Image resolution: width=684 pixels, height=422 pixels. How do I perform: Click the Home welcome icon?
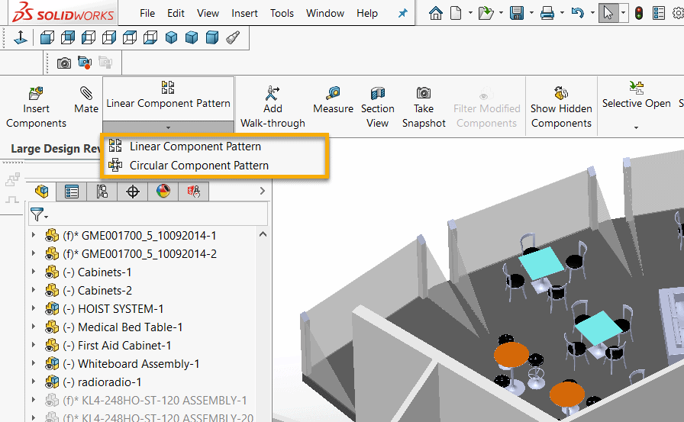tap(435, 13)
